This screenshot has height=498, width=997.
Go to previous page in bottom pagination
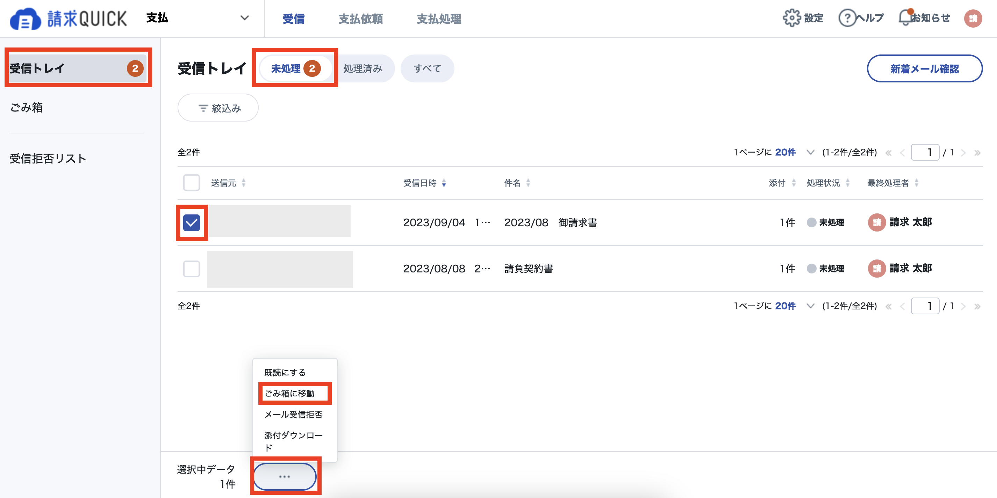click(902, 307)
